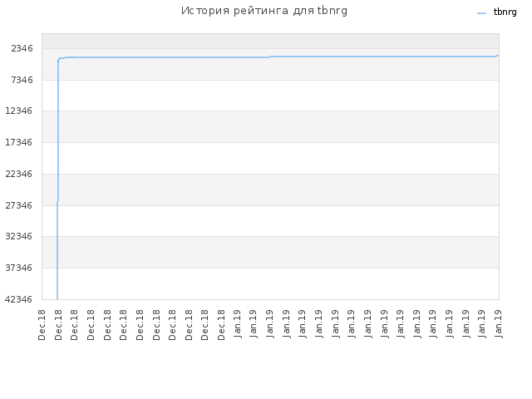Click the rating line's rightmost end point
532x399 pixels.
coord(498,56)
